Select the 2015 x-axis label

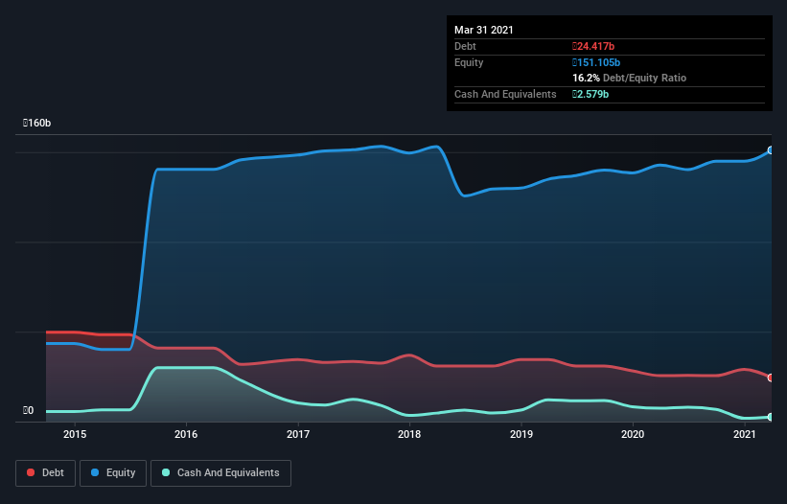[x=75, y=434]
